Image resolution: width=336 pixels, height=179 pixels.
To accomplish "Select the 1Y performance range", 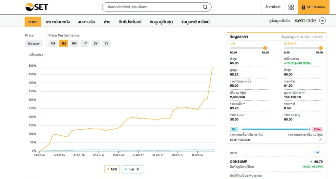I will click(x=85, y=43).
